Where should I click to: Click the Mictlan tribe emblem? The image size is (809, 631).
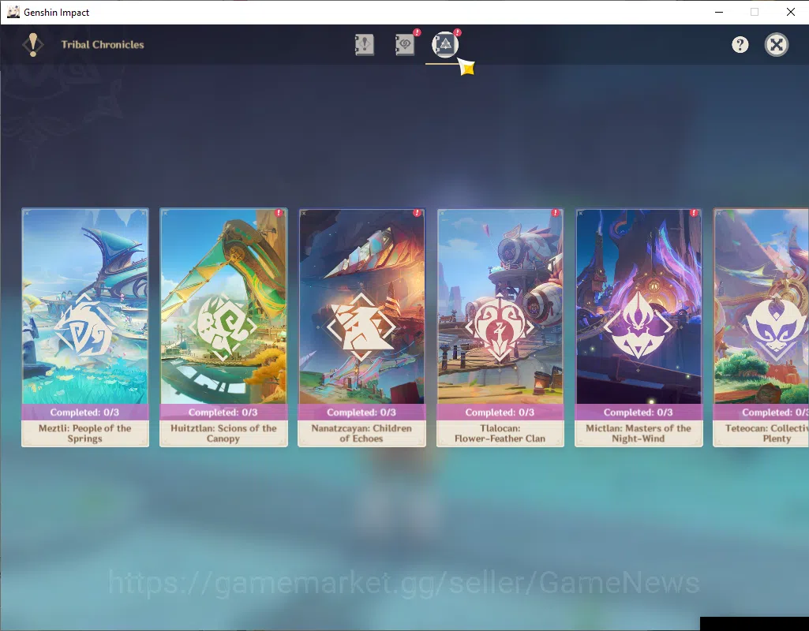(x=639, y=326)
